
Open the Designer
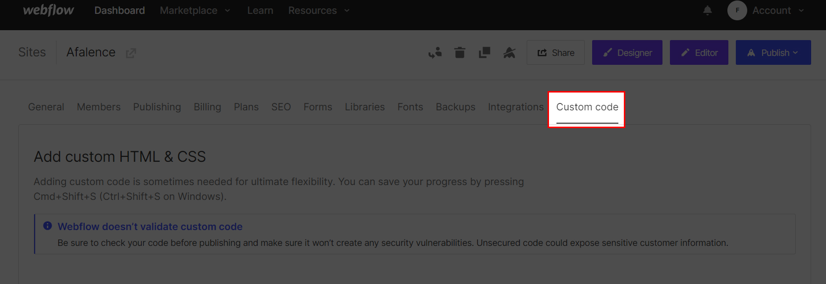[627, 52]
